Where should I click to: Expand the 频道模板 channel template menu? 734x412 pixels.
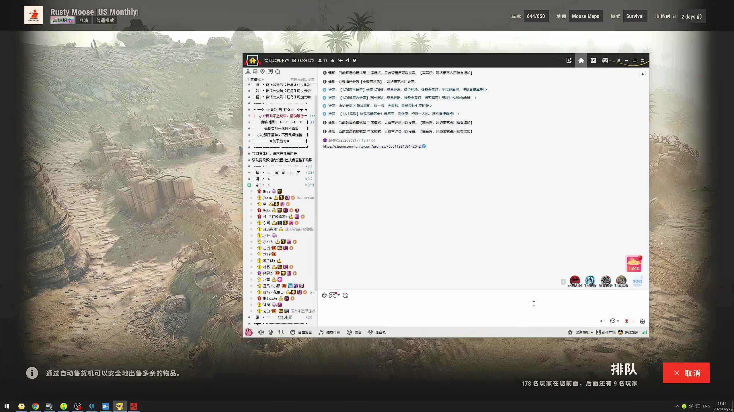pos(582,332)
